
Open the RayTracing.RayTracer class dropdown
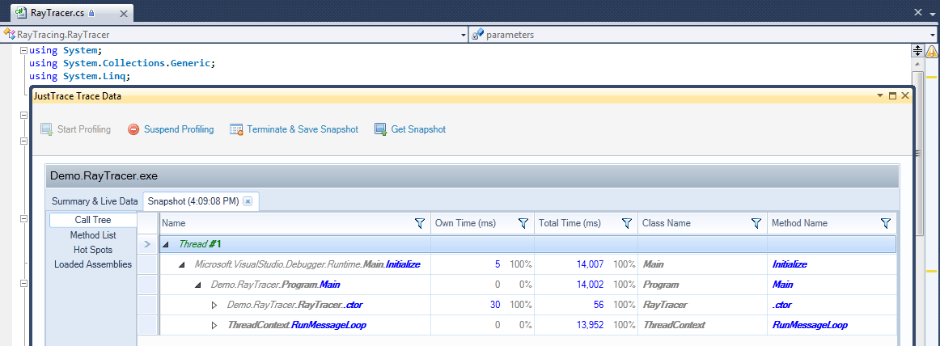(x=464, y=36)
